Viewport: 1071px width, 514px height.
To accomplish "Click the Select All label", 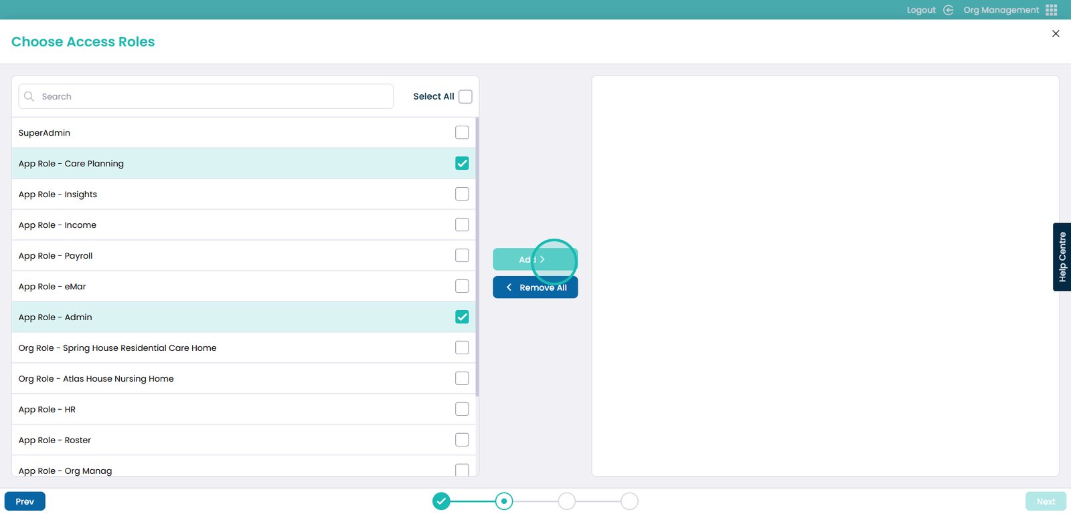I will coord(434,96).
